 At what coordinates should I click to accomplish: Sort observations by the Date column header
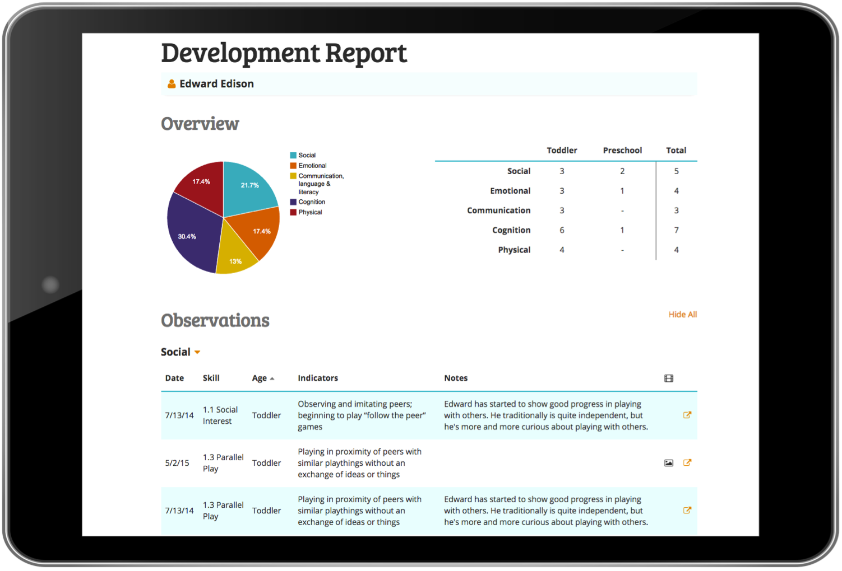point(174,378)
